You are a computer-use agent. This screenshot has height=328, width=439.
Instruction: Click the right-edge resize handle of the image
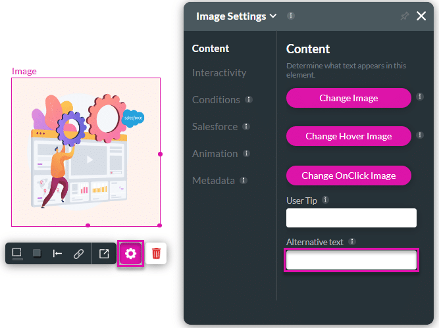click(x=160, y=154)
